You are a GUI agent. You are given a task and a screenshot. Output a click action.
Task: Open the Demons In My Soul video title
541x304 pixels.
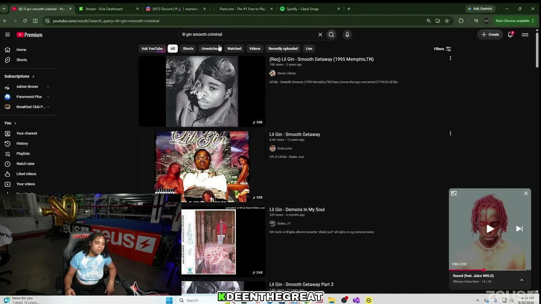(x=297, y=209)
